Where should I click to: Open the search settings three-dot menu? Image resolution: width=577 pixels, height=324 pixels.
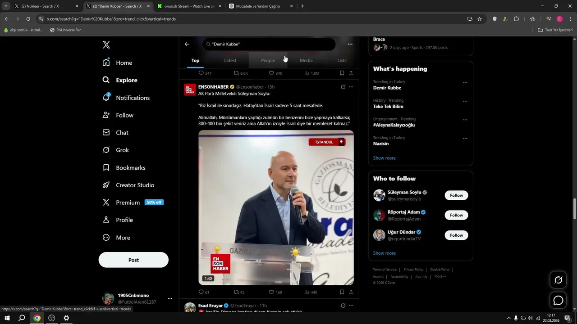(350, 44)
